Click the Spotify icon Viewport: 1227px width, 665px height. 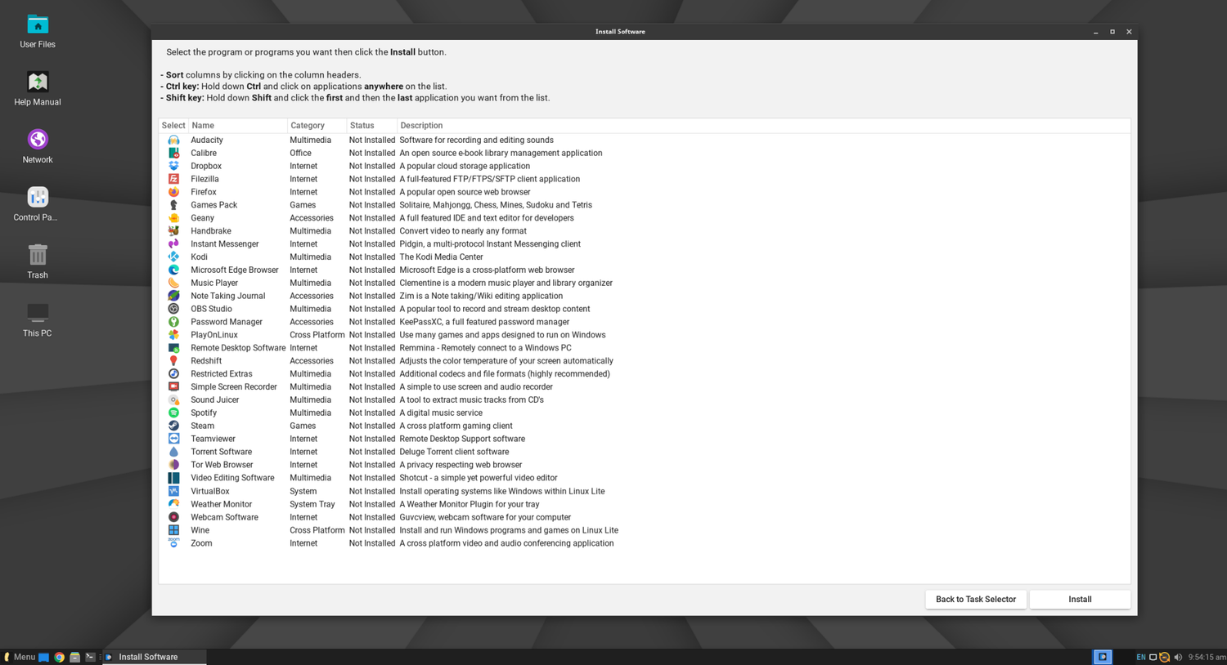click(173, 413)
